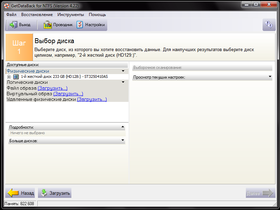
Task: Click the Проводник toolbar label
Action: tap(63, 25)
